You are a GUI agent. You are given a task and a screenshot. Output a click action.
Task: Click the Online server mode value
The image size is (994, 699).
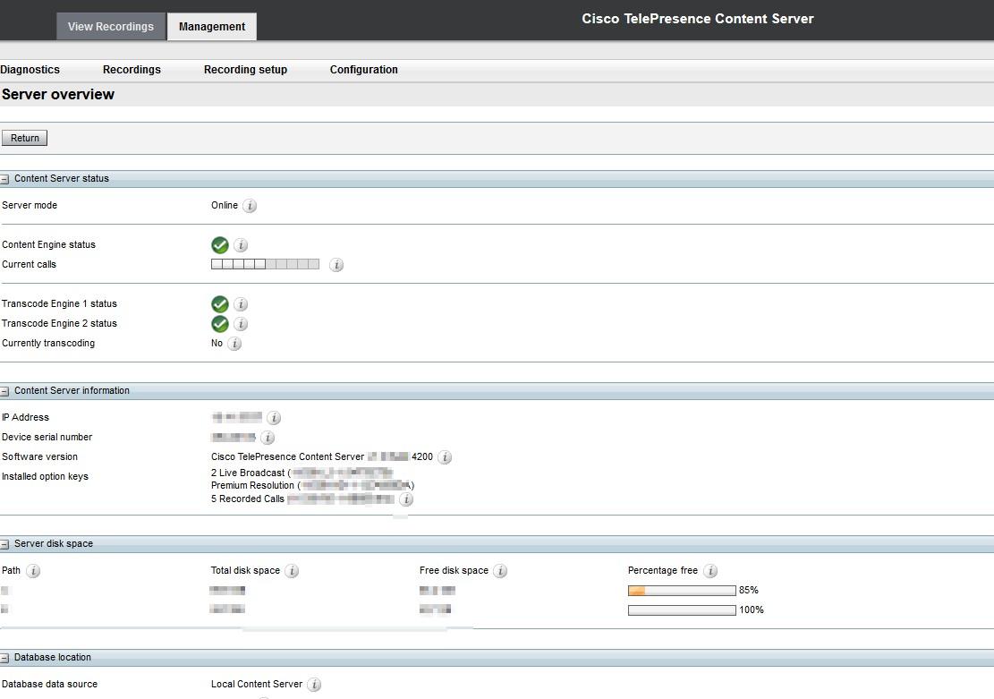pos(225,206)
